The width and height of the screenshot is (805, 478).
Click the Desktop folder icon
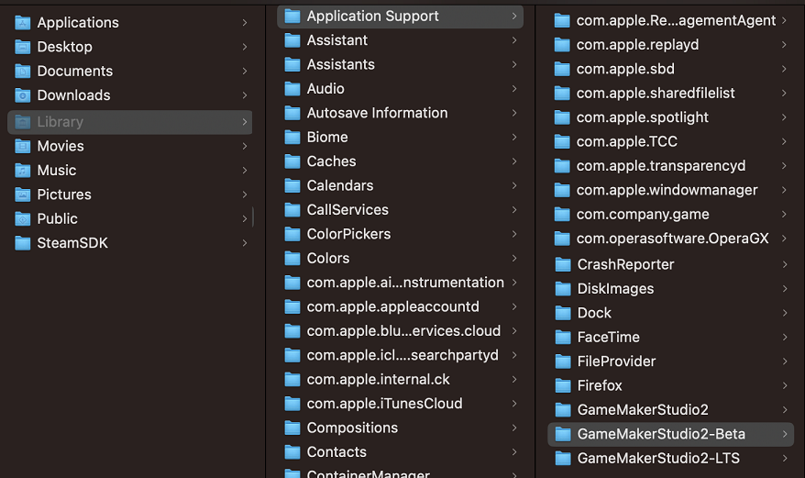(x=23, y=47)
